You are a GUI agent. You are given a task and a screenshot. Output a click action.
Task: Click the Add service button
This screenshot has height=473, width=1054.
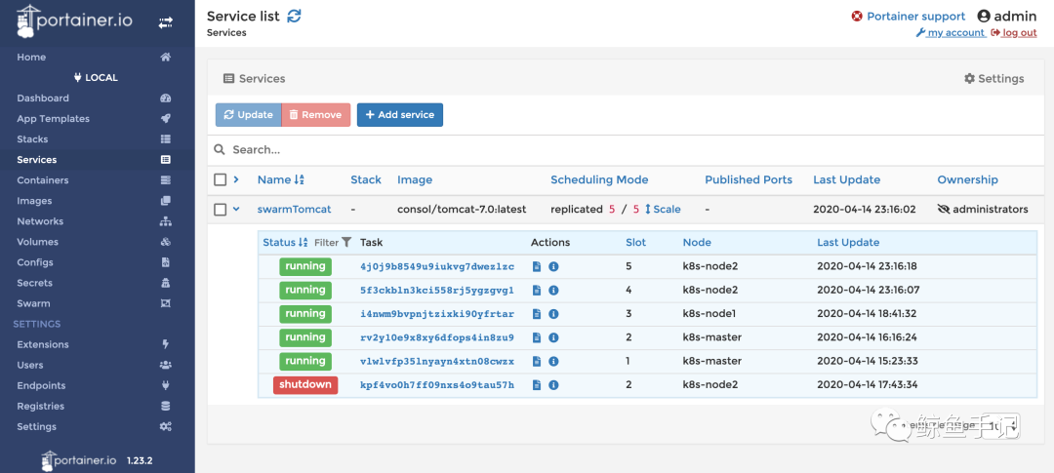(399, 115)
